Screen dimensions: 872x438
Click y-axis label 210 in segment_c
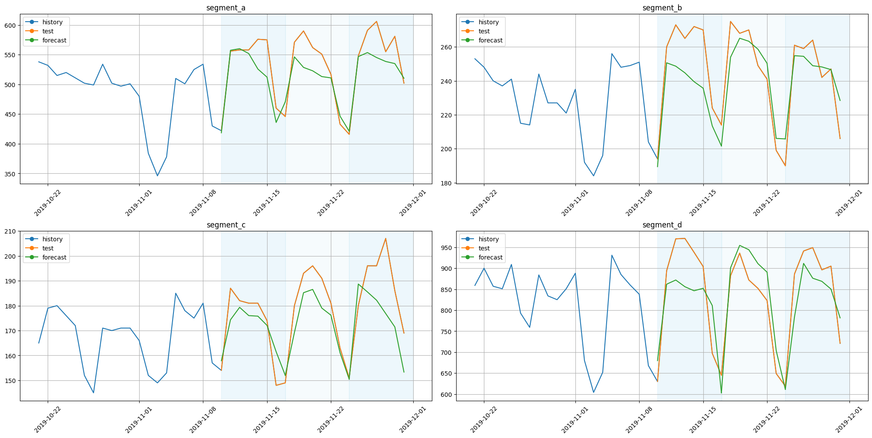[11, 231]
